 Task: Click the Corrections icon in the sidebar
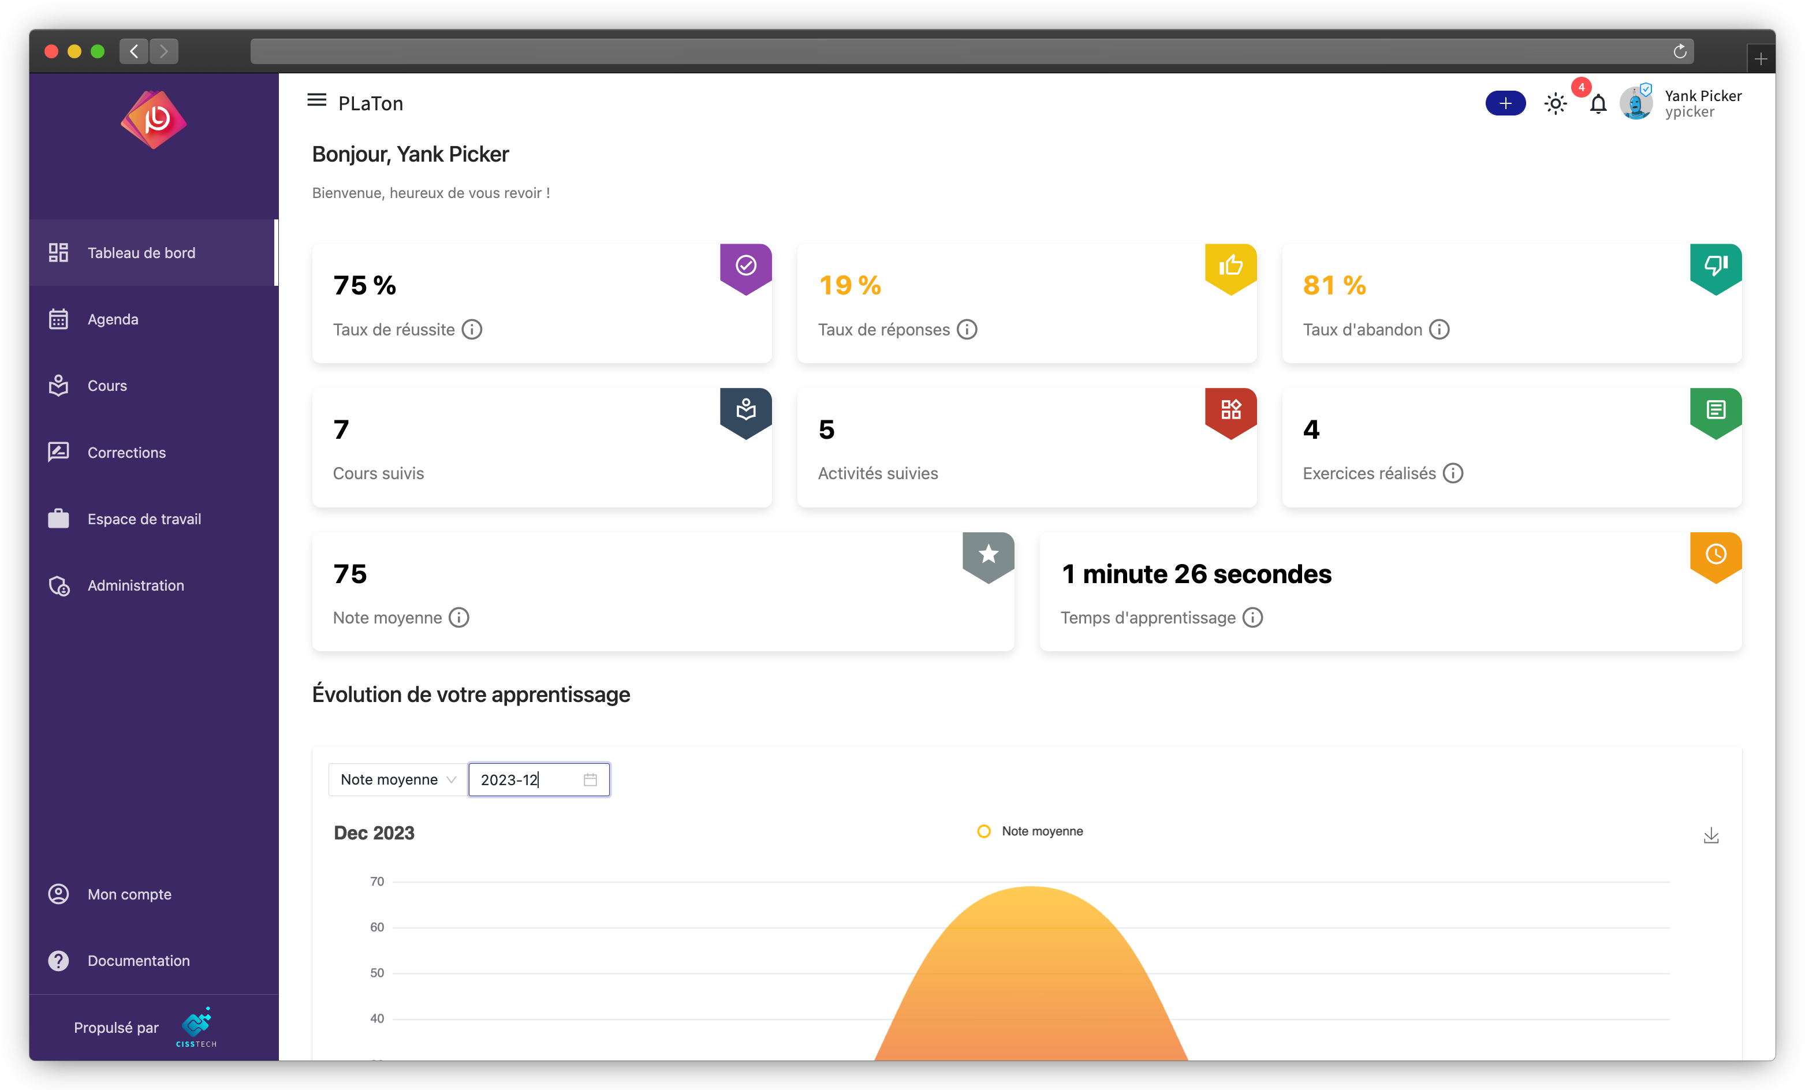pyautogui.click(x=58, y=452)
